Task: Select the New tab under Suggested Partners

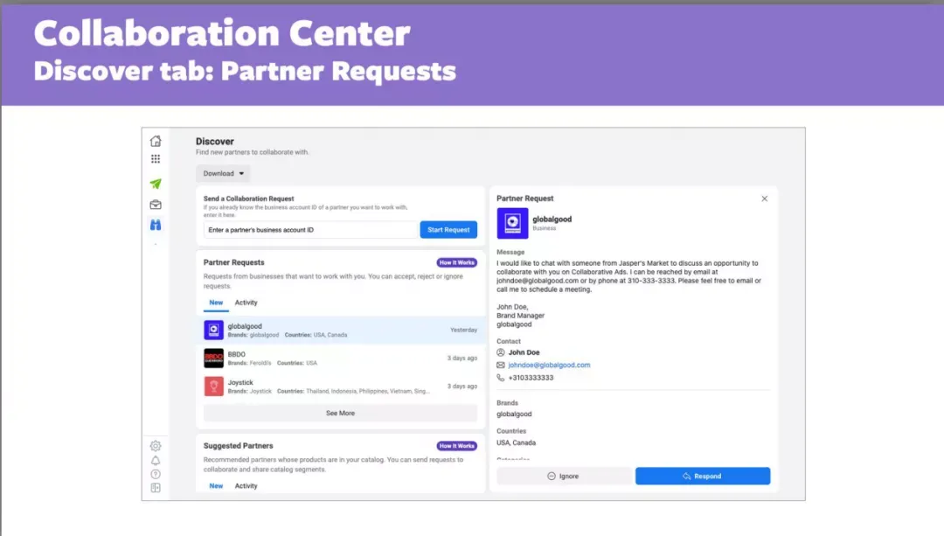Action: (216, 486)
